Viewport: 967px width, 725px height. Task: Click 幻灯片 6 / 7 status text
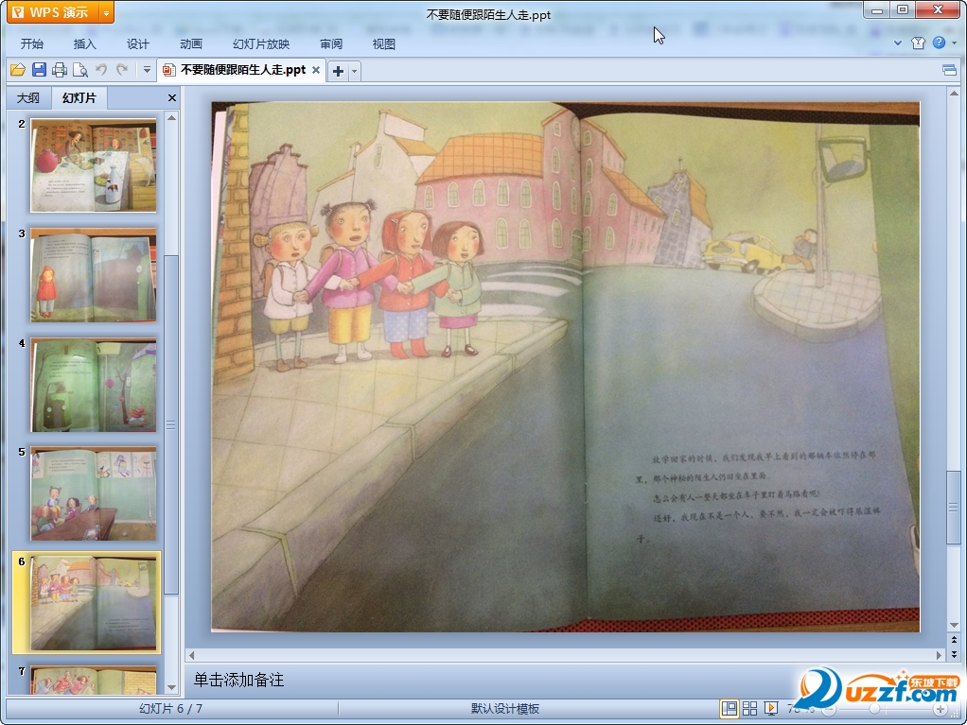click(171, 709)
